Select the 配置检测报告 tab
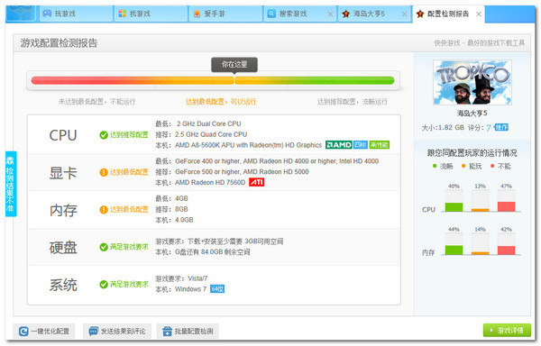The image size is (541, 346). point(448,14)
